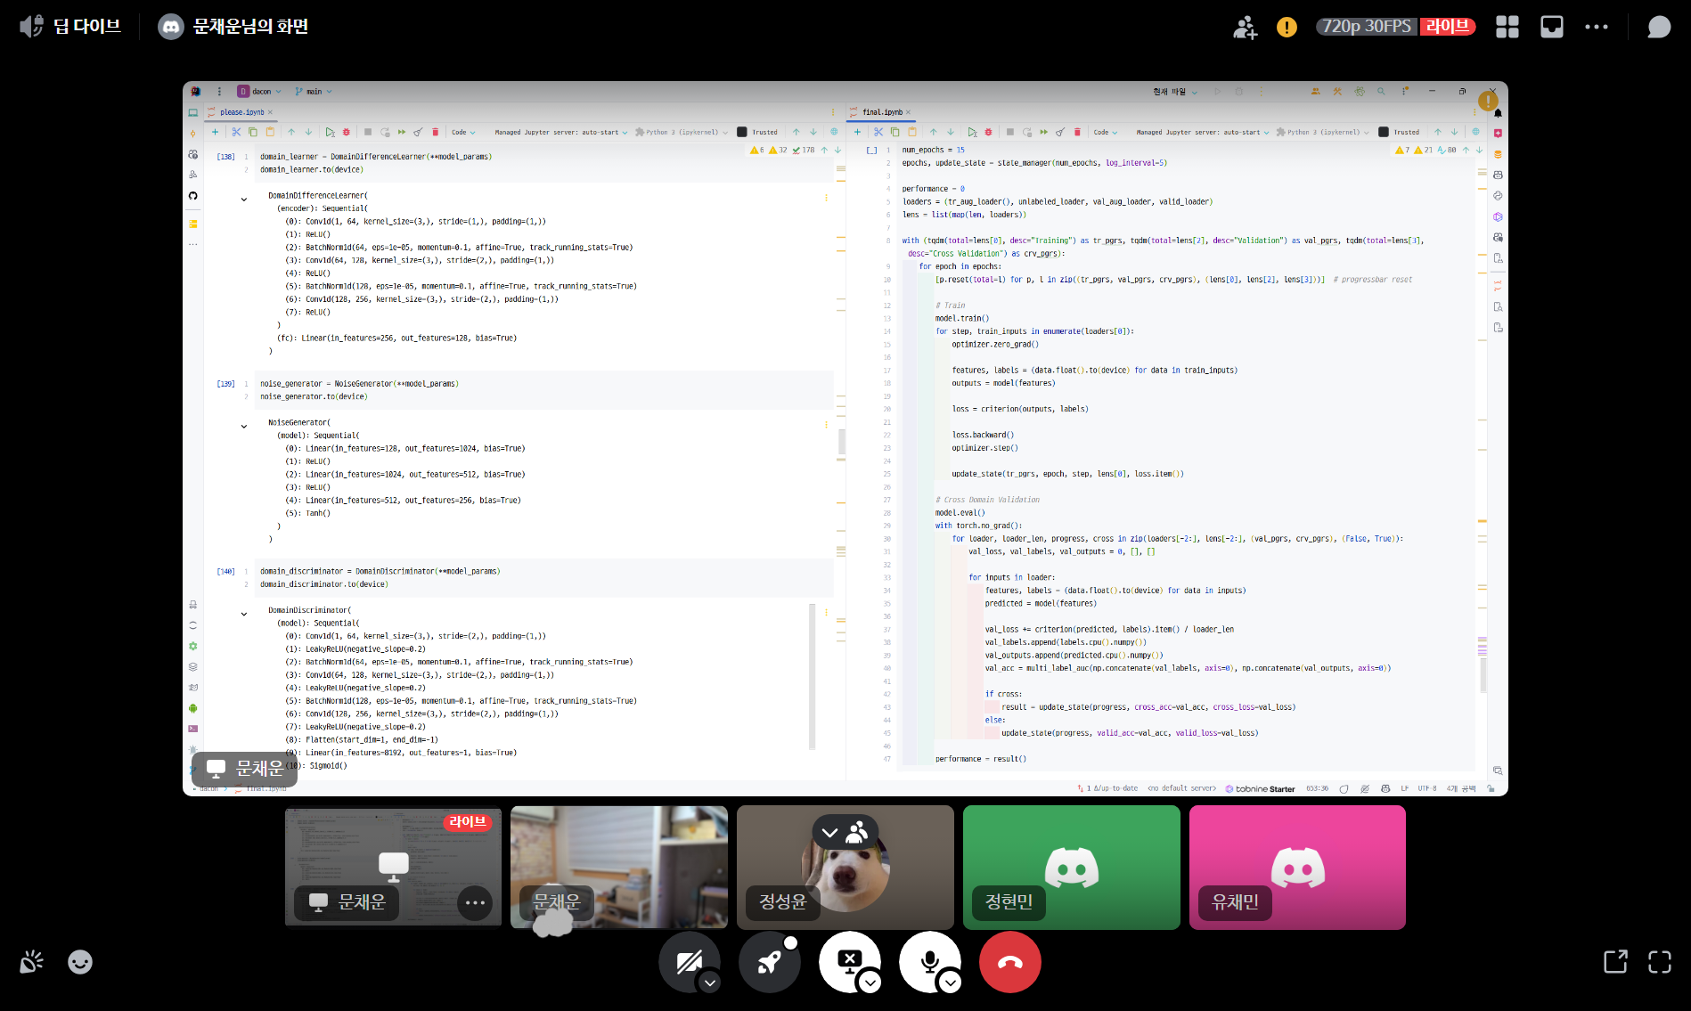Open more options on 문채운 stream tile
Screen dimensions: 1691x1011
(x=475, y=902)
